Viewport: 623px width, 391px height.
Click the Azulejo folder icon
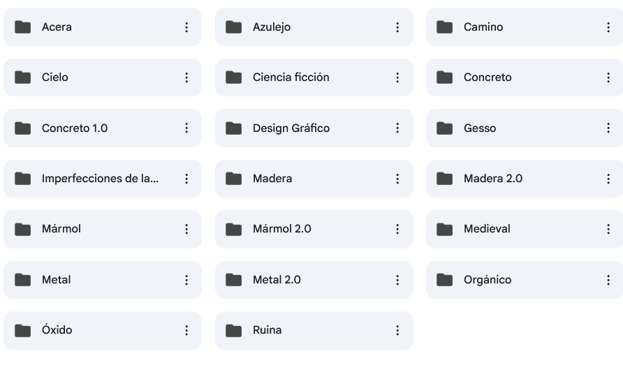point(234,27)
